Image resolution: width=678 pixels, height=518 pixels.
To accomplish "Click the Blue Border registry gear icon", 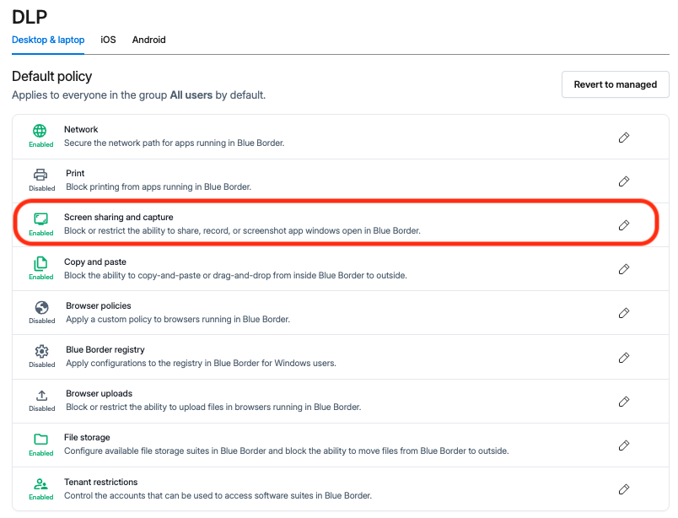I will point(42,351).
